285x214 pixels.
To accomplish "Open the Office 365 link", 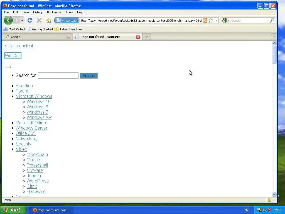I will coord(25,133).
